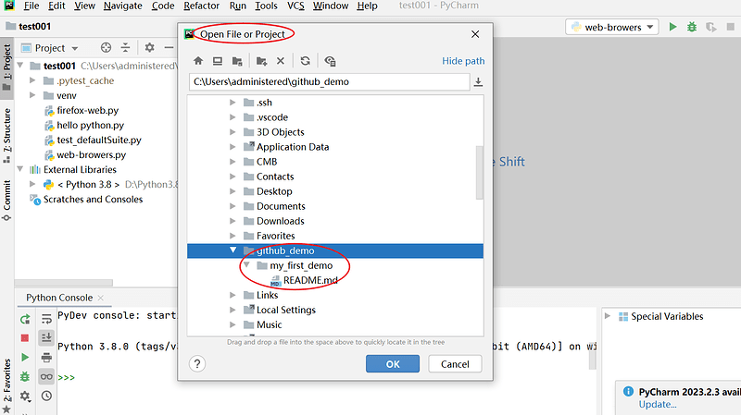Attach debugger to Python console
Image resolution: width=741 pixels, height=415 pixels.
tap(25, 377)
